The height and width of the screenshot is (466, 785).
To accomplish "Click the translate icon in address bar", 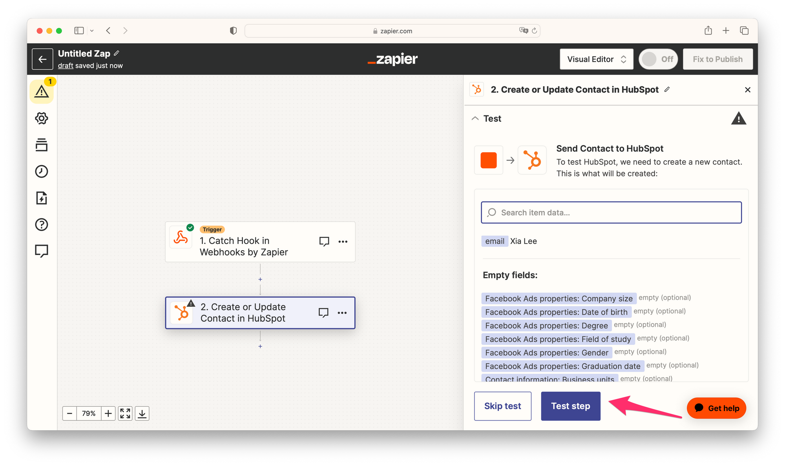I will 524,31.
